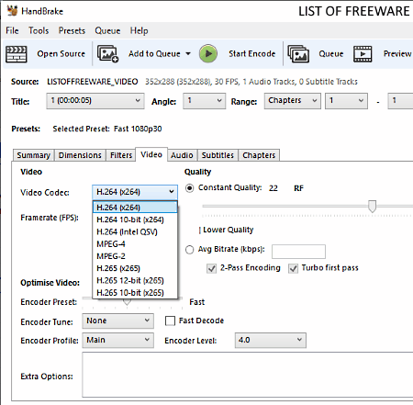Viewport: 413px width, 405px height.
Task: Expand the Range type dropdown showing Chapters
Action: click(293, 101)
